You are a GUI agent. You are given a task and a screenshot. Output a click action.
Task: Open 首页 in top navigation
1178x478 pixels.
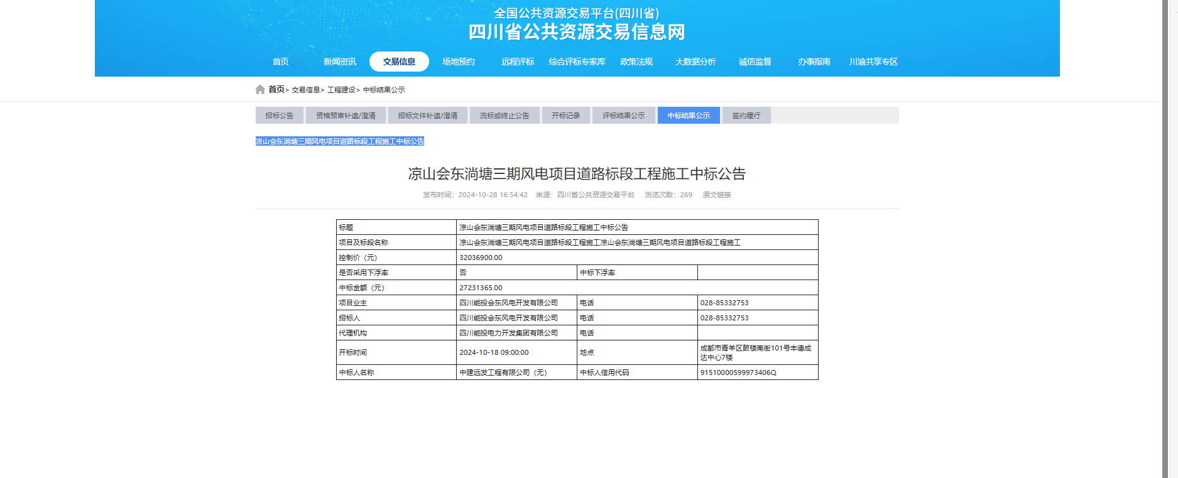pyautogui.click(x=281, y=62)
